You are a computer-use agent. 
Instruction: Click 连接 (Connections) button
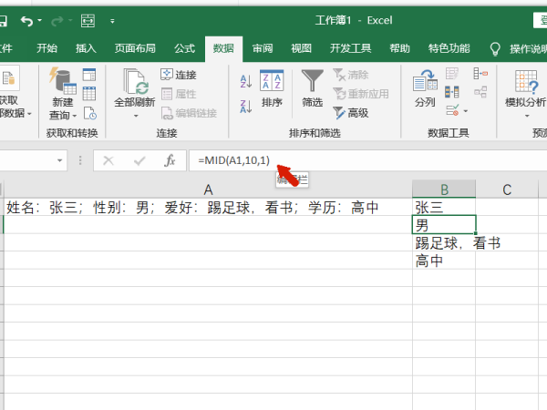178,75
